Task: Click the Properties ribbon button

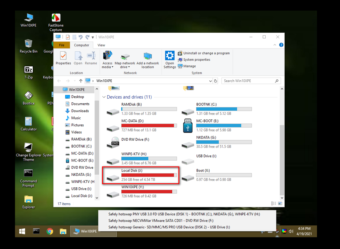Action: (63, 58)
